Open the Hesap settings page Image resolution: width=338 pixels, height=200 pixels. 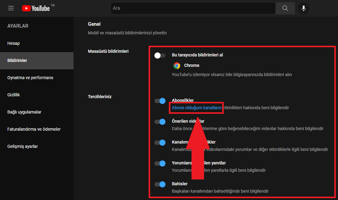13,43
